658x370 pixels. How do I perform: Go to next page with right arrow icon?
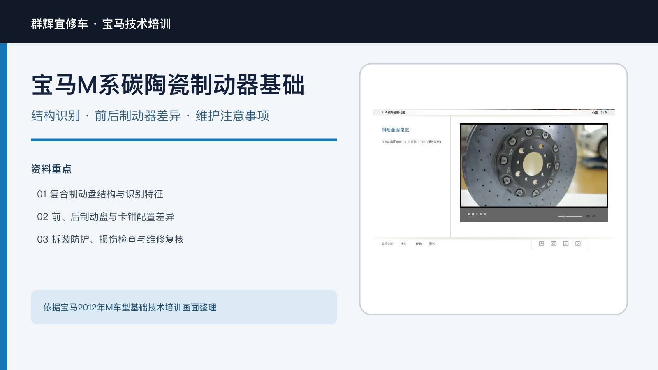pos(578,244)
